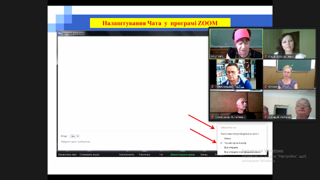This screenshot has height=180, width=320.
Task: Open the Безопасность security options
Action: tap(126, 154)
